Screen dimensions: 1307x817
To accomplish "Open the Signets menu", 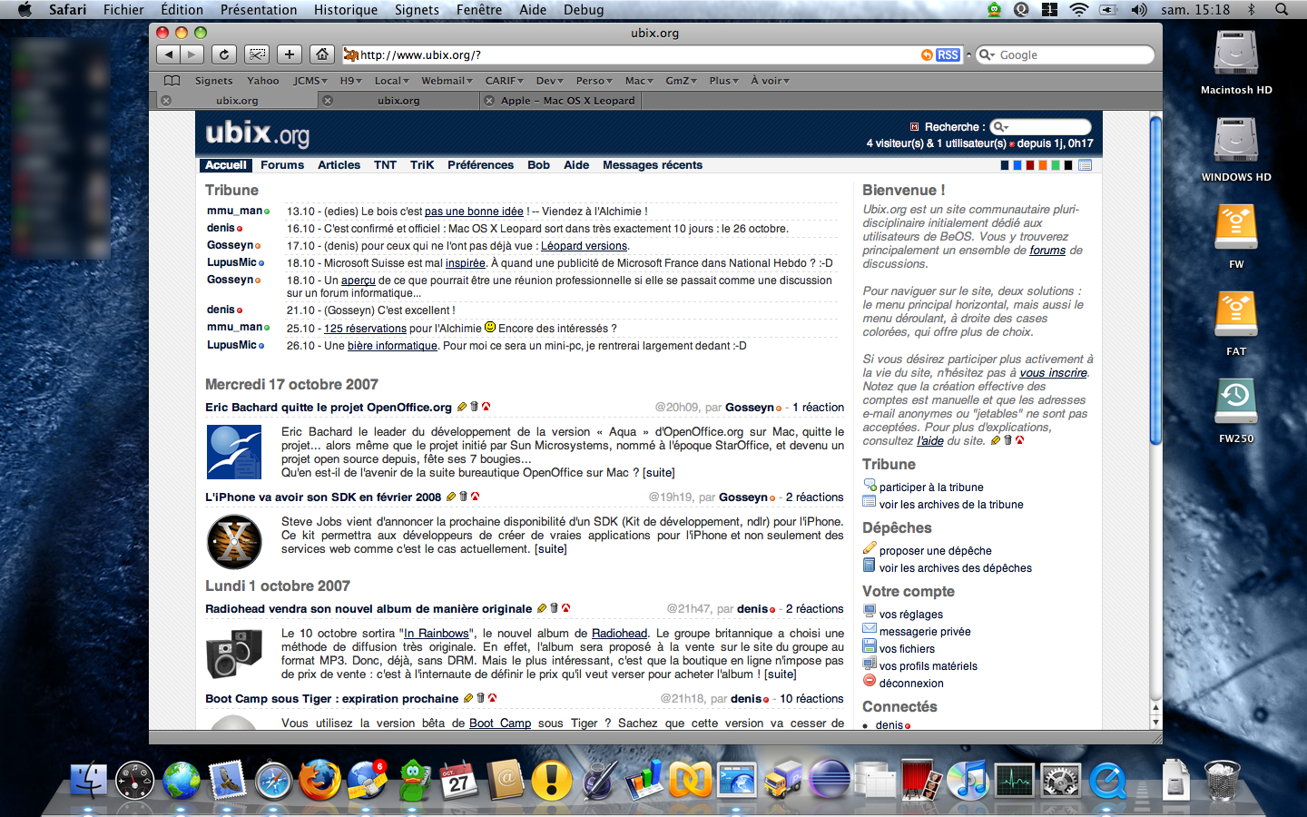I will coord(417,10).
